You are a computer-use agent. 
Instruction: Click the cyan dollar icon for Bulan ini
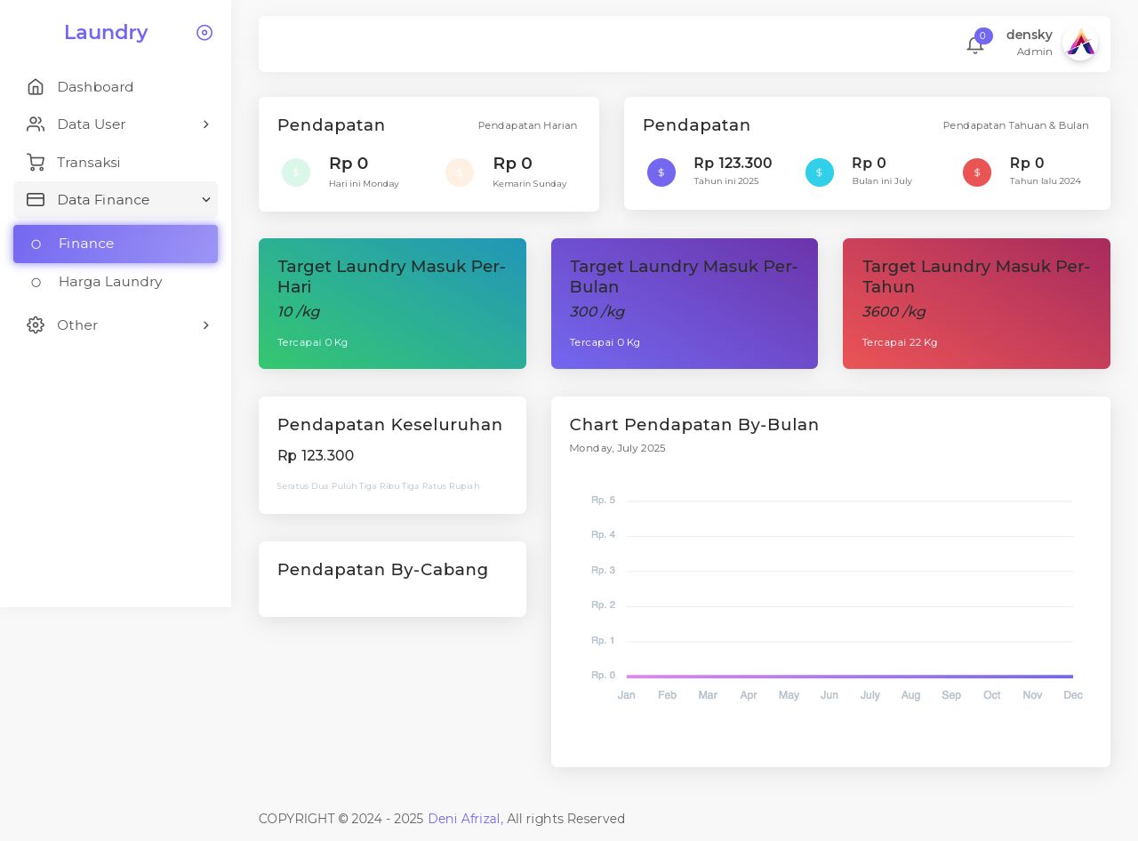click(x=820, y=172)
